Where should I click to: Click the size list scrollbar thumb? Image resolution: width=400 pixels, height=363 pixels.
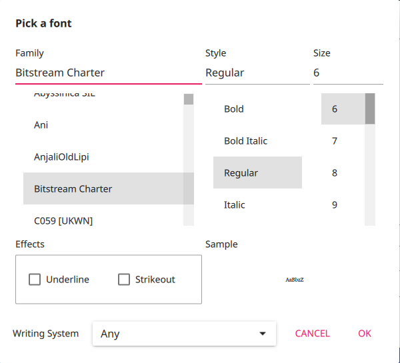click(370, 109)
